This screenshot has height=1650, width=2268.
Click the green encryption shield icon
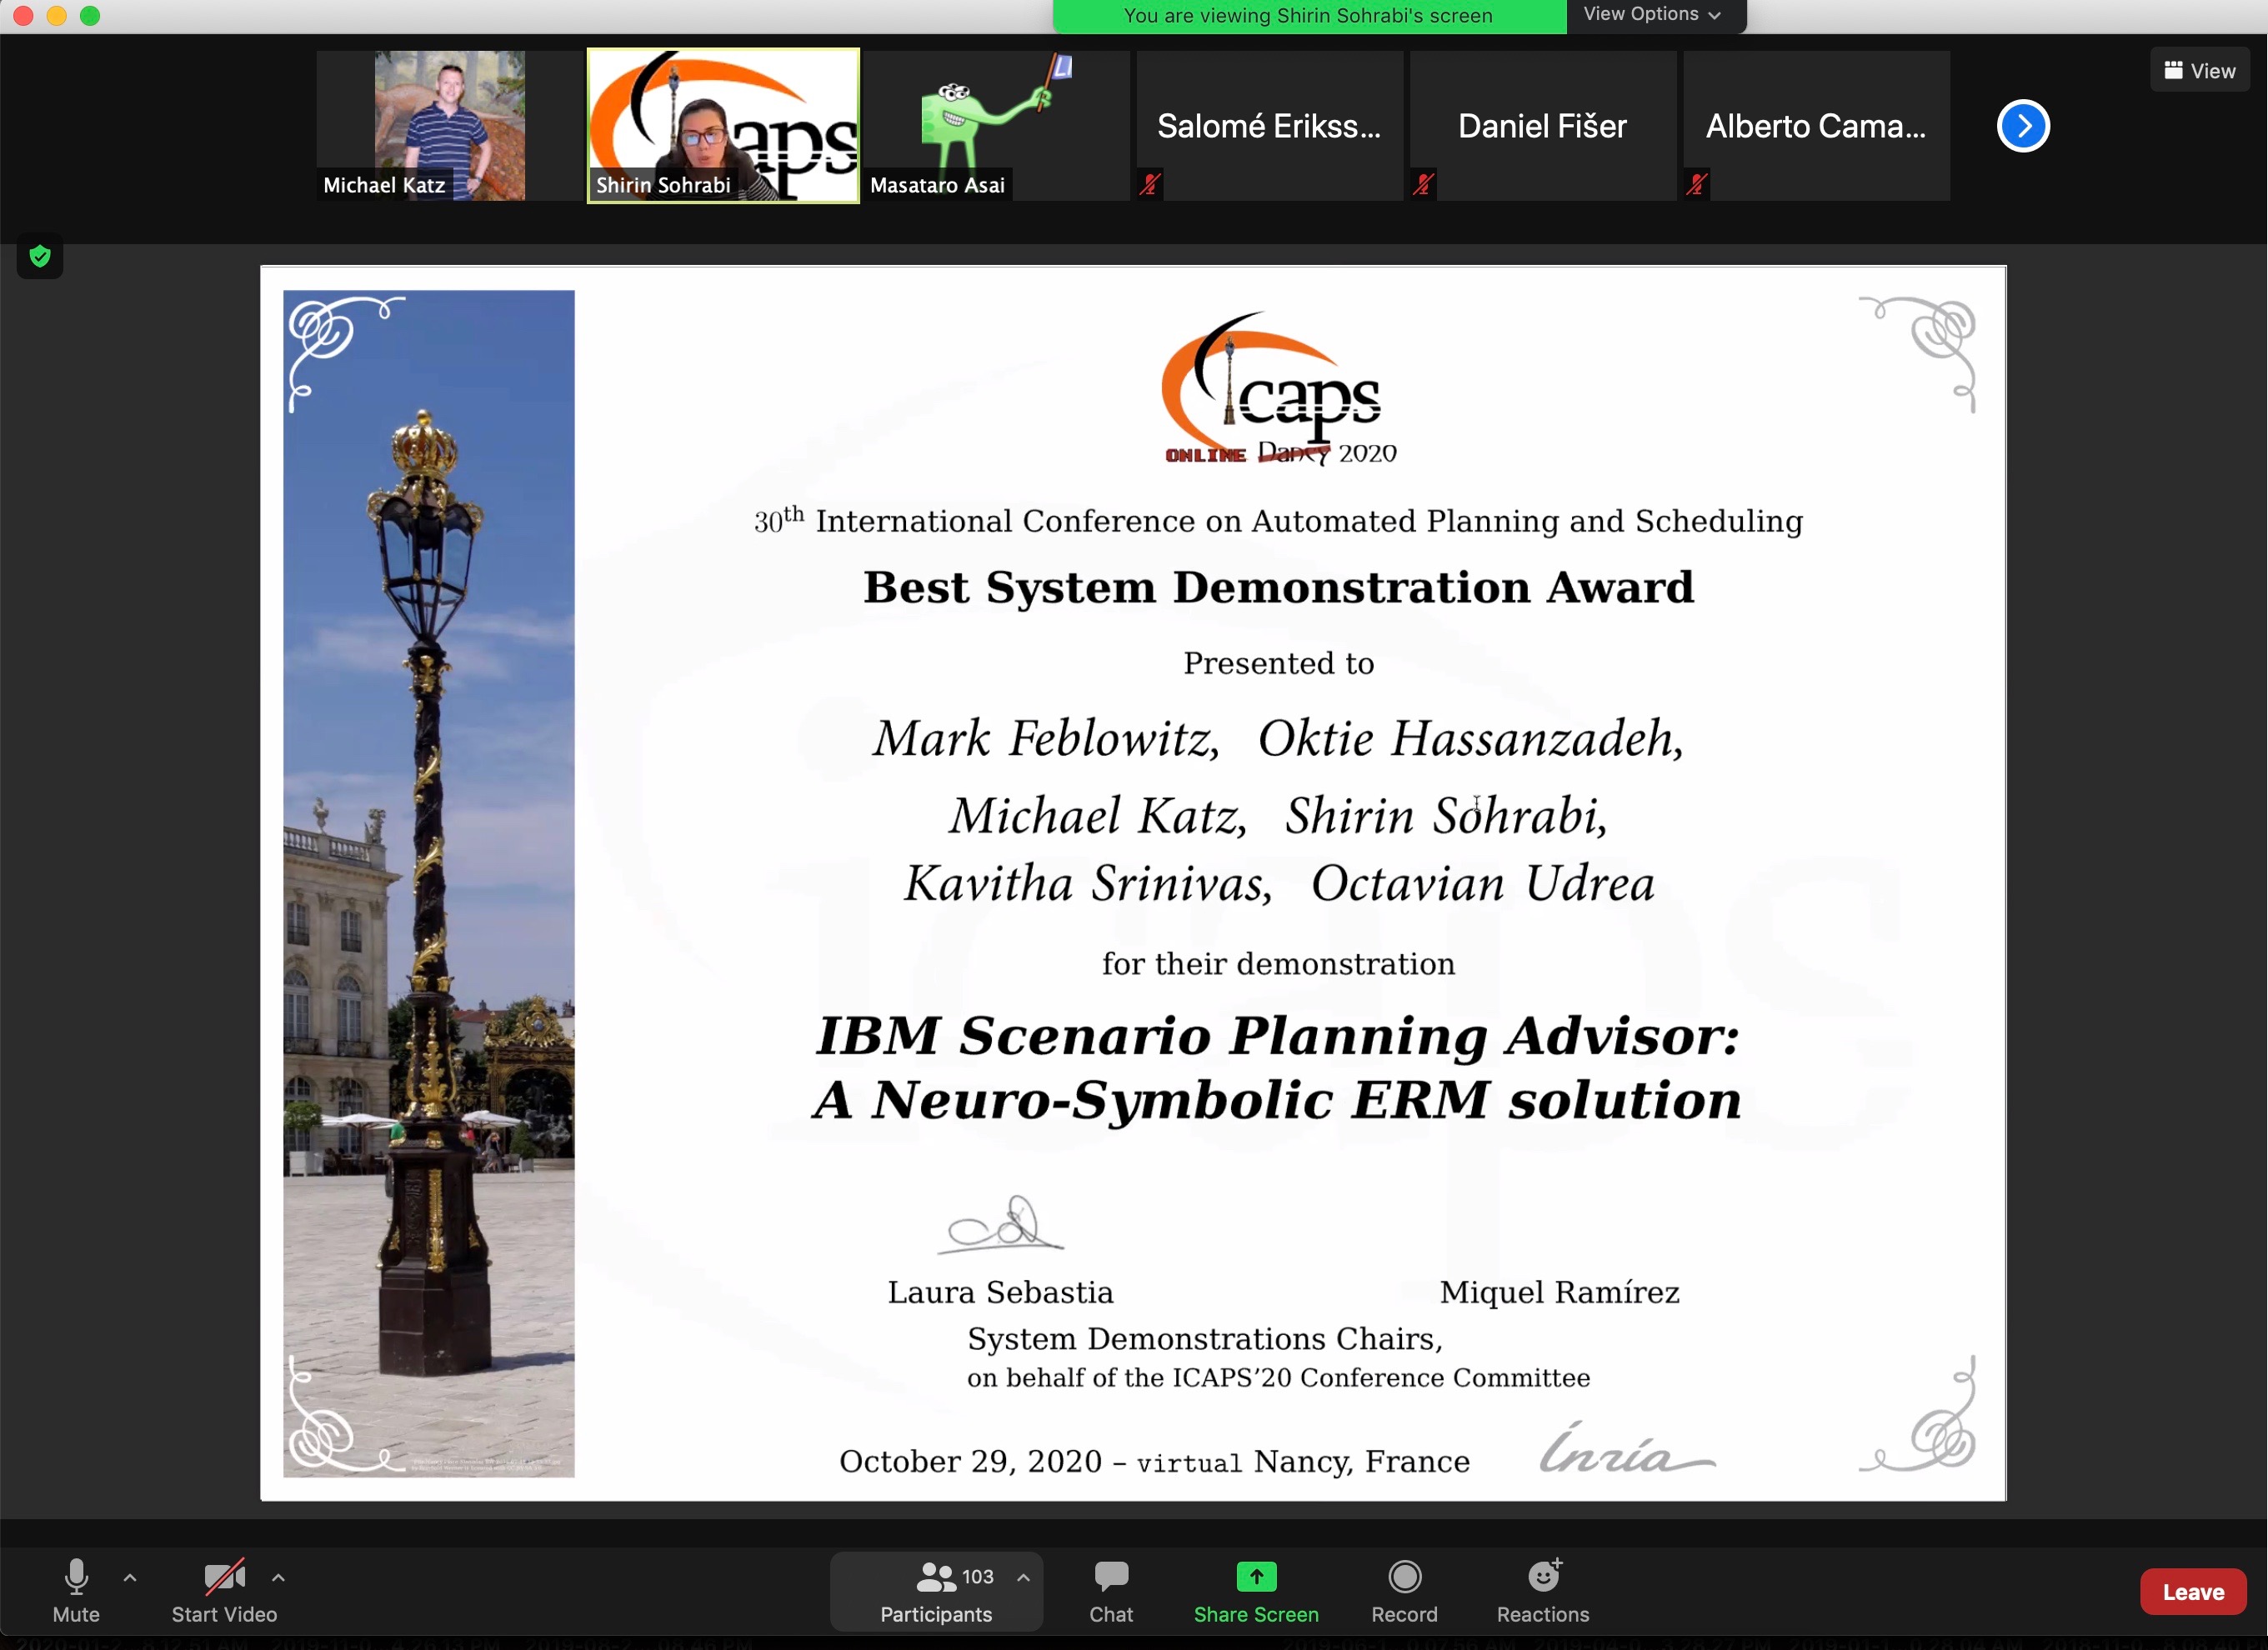pyautogui.click(x=40, y=257)
